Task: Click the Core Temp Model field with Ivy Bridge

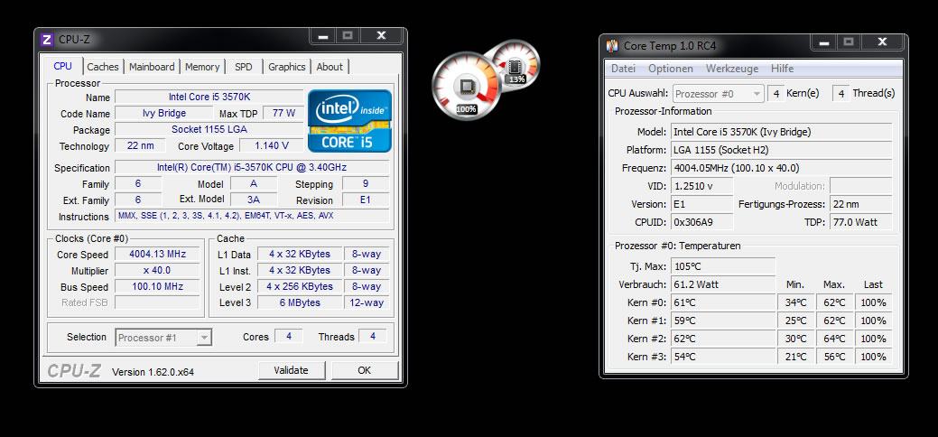Action: 781,132
